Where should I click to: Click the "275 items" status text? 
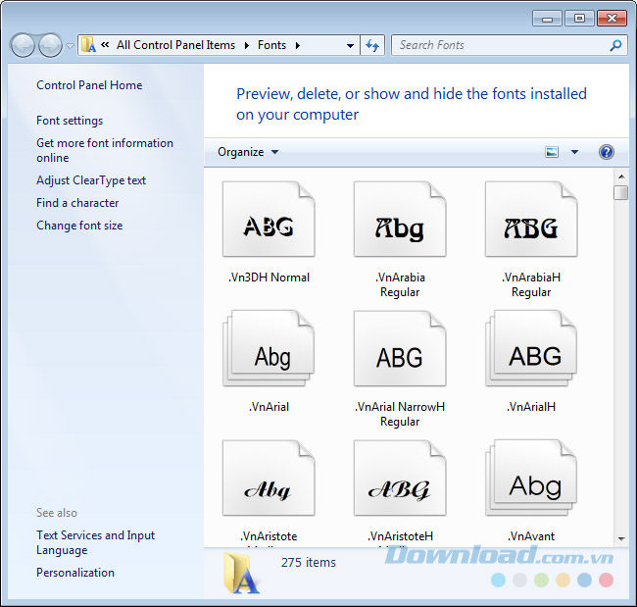[x=309, y=562]
